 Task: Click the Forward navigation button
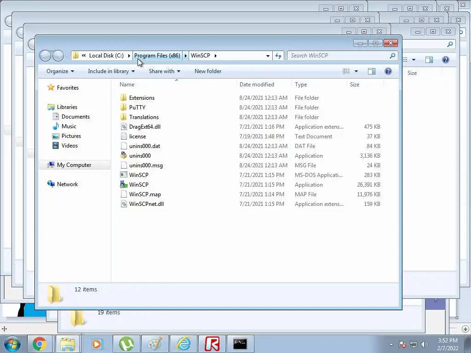[x=58, y=56]
